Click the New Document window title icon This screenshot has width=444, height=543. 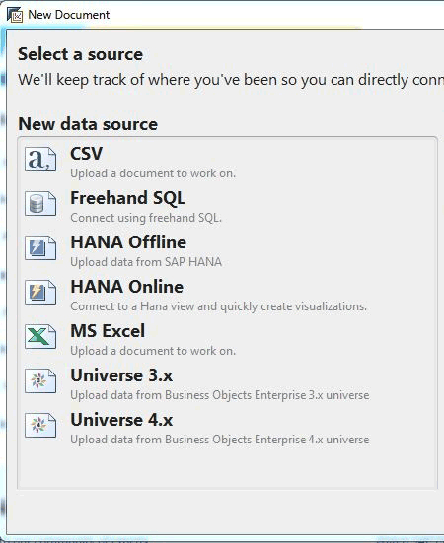15,15
